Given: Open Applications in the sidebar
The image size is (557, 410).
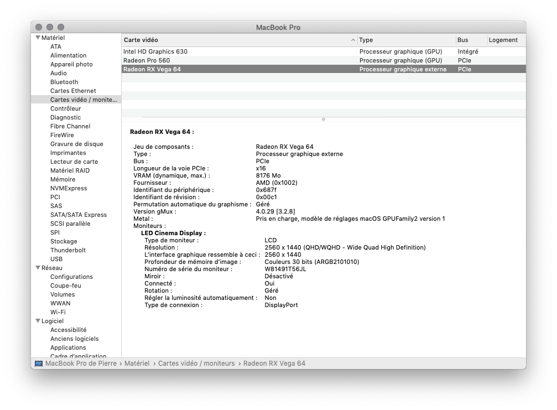Looking at the screenshot, I should 68,348.
